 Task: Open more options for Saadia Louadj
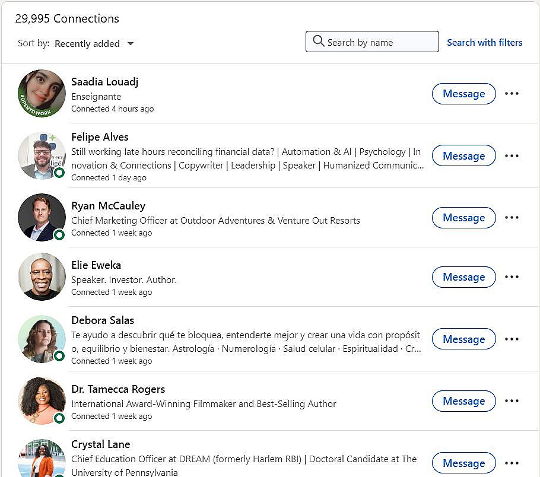512,94
